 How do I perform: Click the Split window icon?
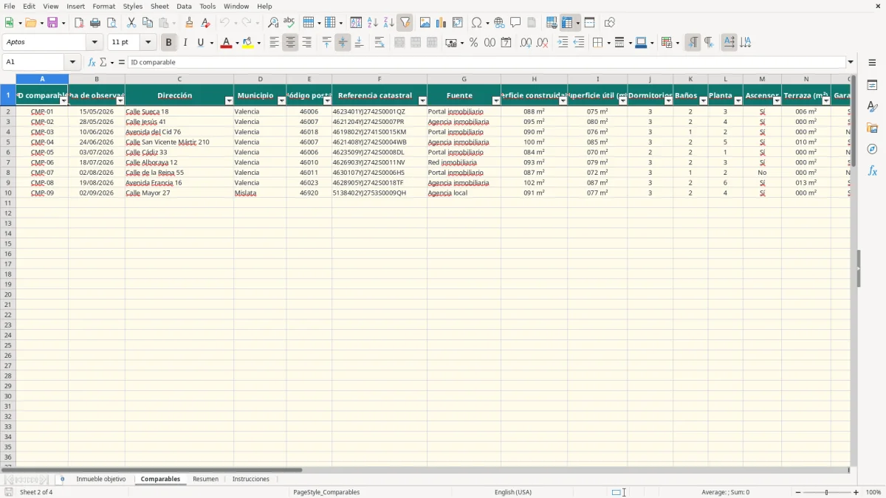[589, 23]
